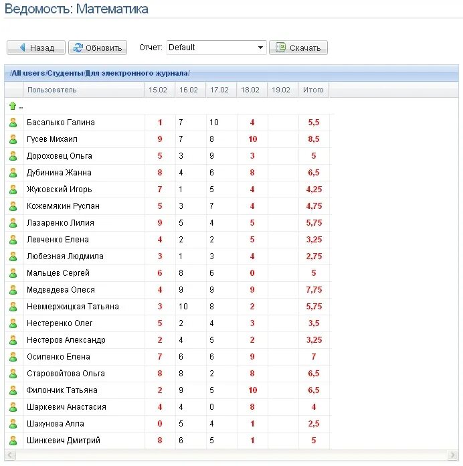Image resolution: width=463 pixels, height=466 pixels.
Task: Open the Отчет Default dropdown
Action: (217, 48)
